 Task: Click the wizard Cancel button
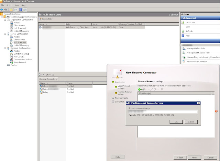(210, 158)
